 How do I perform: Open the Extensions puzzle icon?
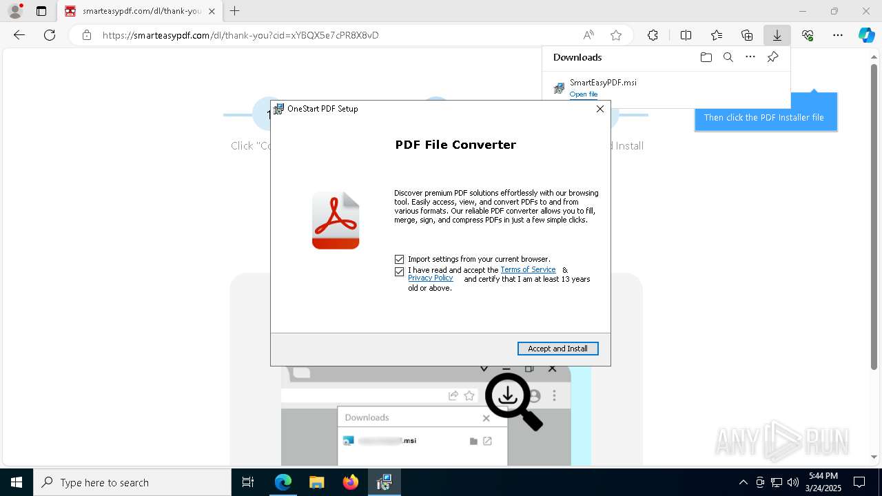(x=653, y=35)
